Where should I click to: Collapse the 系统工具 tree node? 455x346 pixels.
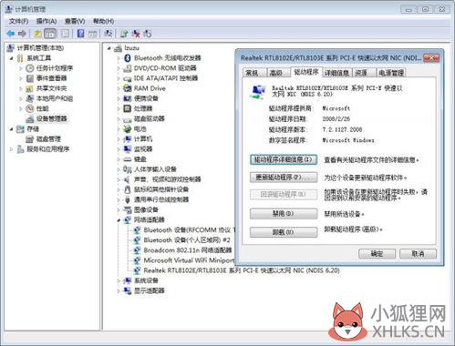[x=12, y=58]
